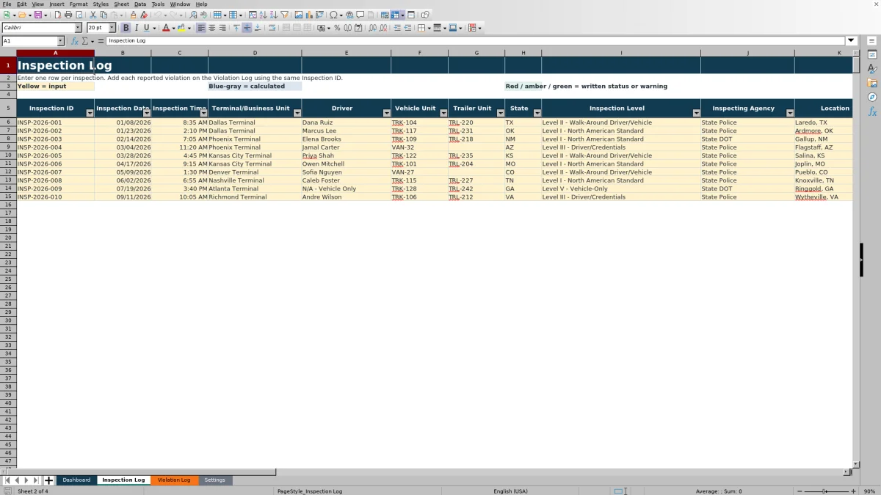The image size is (881, 495).
Task: Switch to Dashboard sheet tab
Action: 76,480
